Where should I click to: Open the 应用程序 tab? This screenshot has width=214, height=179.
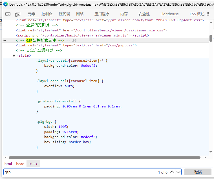(x=102, y=14)
